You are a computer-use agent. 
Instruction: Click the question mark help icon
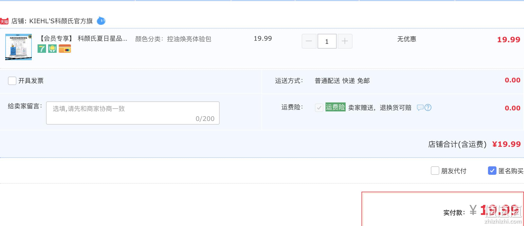tap(428, 107)
